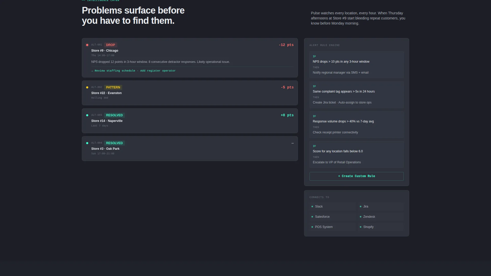This screenshot has width=491, height=276.
Task: Select the Zendesk integration chip
Action: tap(381, 217)
